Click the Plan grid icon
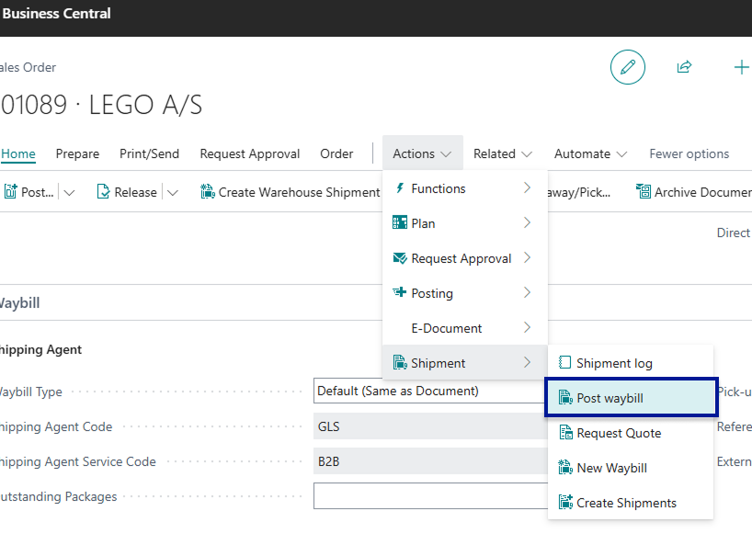 [400, 222]
